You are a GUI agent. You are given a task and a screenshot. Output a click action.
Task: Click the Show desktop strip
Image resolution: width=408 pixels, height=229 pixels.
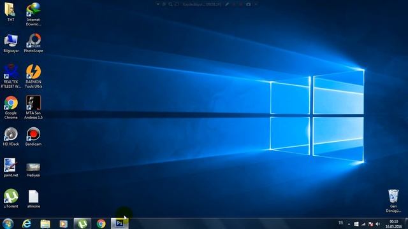click(x=406, y=223)
